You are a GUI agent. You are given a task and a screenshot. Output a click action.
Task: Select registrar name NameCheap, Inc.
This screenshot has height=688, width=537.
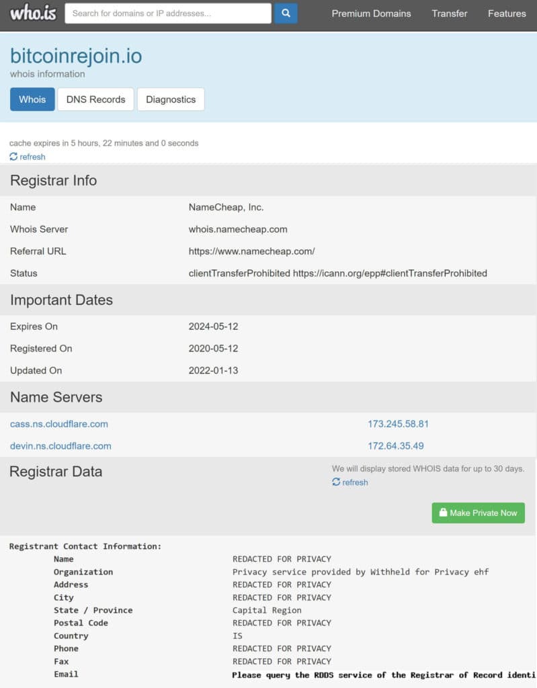click(226, 207)
